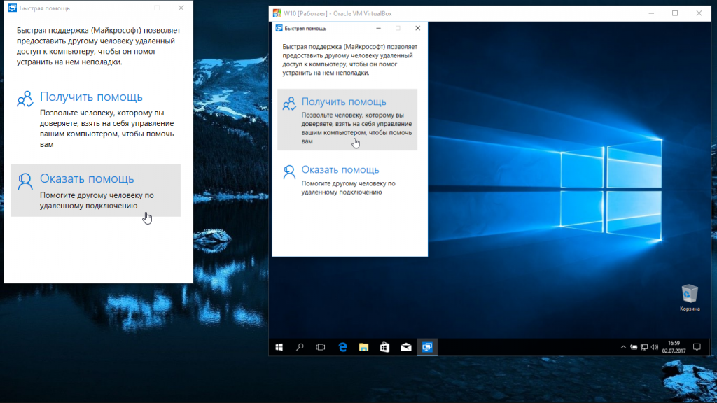Click the volume speaker tray icon
The image size is (717, 403).
point(653,347)
